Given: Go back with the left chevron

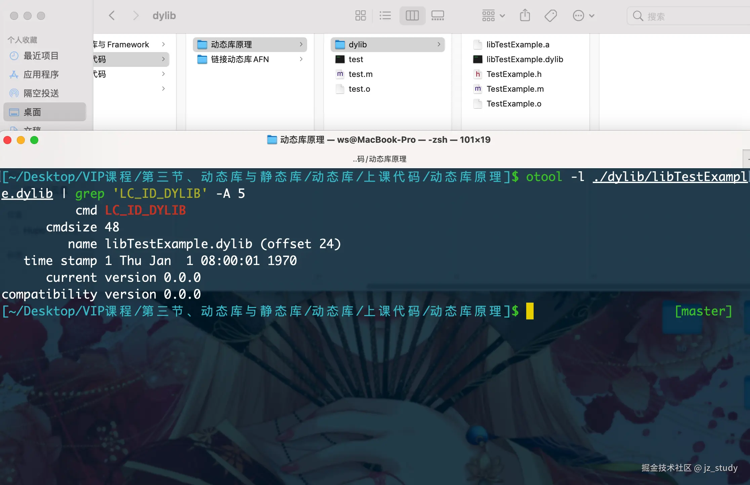Looking at the screenshot, I should 112,15.
